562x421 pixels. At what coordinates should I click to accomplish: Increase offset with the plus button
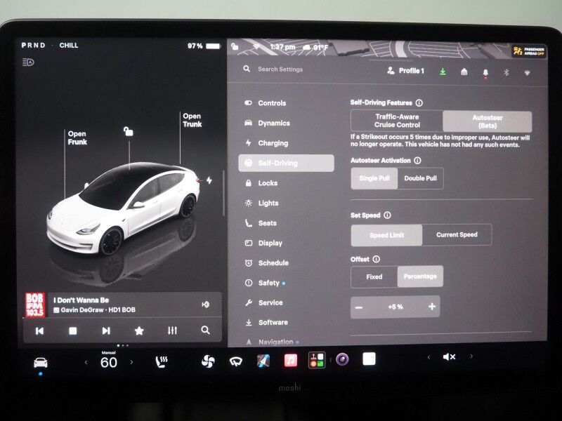click(x=432, y=307)
